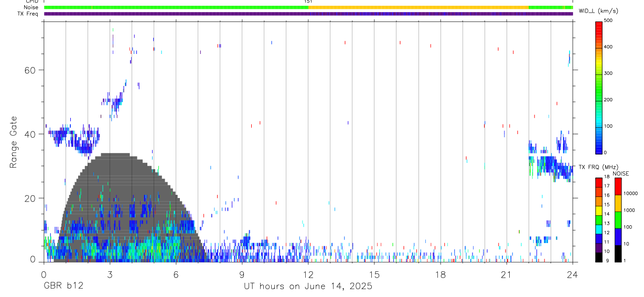
Task: Pick the purple swatch in TX FRQ legend
Action: pyautogui.click(x=598, y=248)
